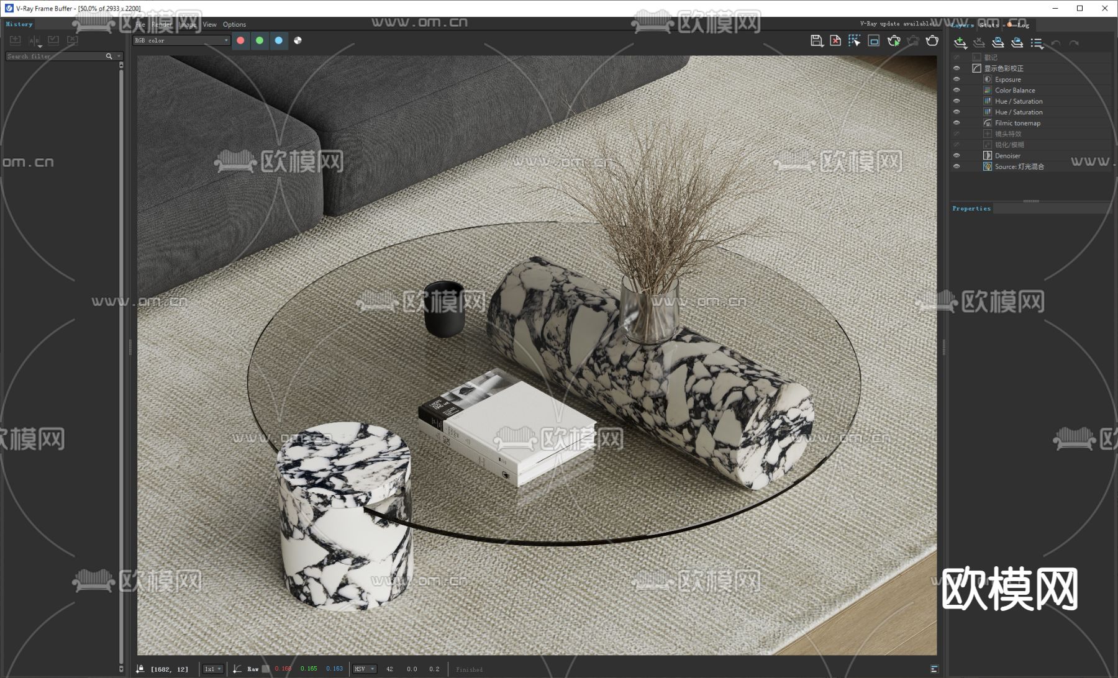Image resolution: width=1118 pixels, height=678 pixels.
Task: Hide the Source: 灯光混合 layer
Action: [x=957, y=166]
